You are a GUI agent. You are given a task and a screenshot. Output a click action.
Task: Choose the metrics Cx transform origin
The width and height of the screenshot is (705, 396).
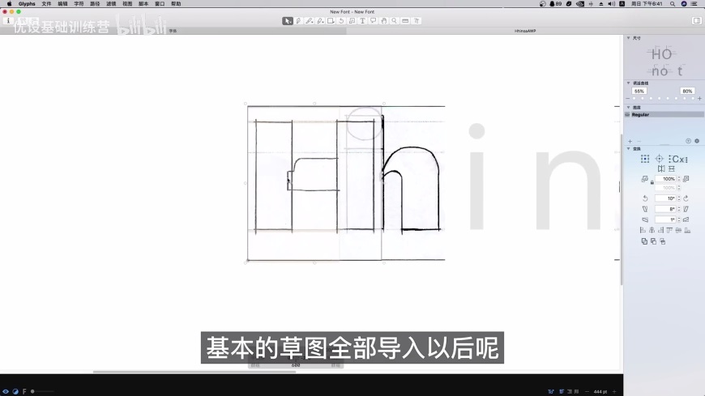click(x=678, y=159)
